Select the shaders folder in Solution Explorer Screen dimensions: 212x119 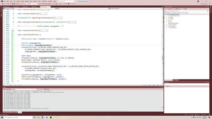pyautogui.click(x=172, y=19)
